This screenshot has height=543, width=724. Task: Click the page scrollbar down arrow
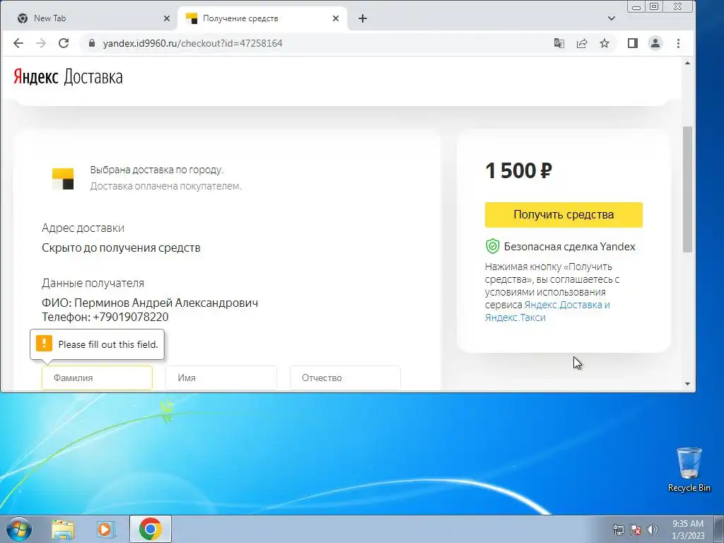coord(687,384)
